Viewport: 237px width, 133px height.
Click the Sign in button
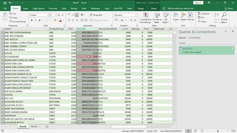pos(198,3)
